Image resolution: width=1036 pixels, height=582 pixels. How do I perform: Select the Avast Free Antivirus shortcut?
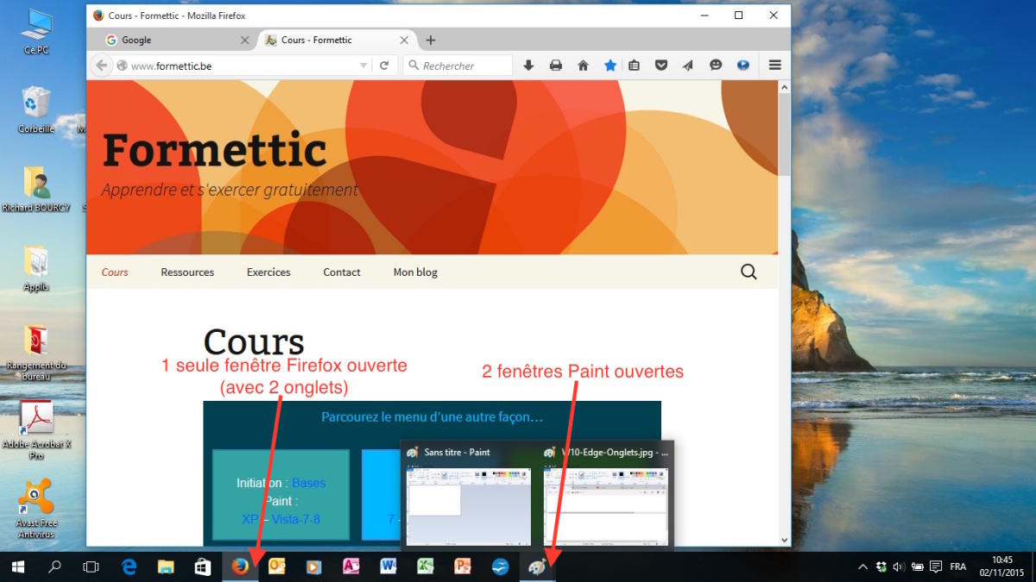pos(36,509)
